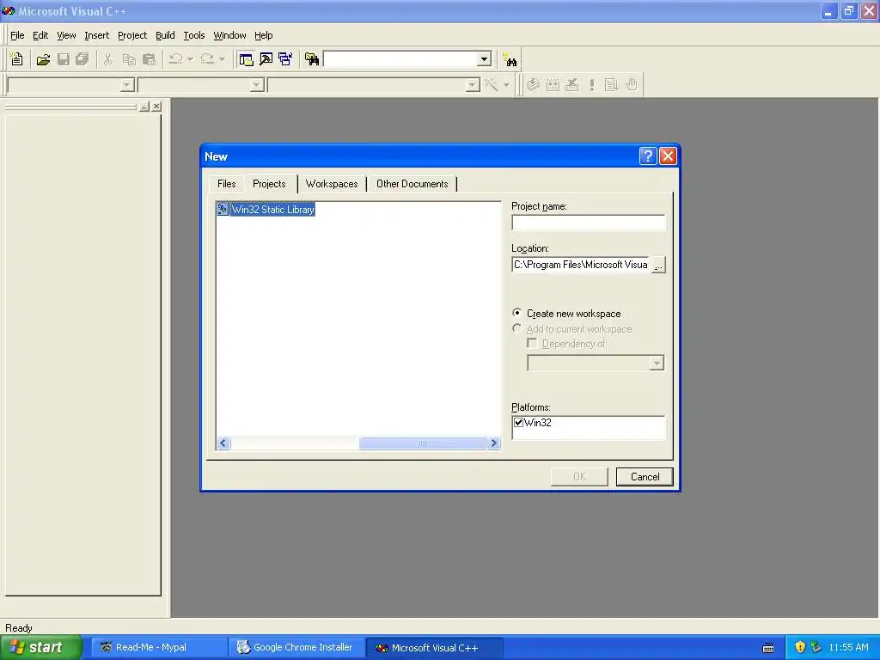Viewport: 880px width, 660px height.
Task: Switch to Read-Me - Mypal taskbar button
Action: click(x=159, y=648)
